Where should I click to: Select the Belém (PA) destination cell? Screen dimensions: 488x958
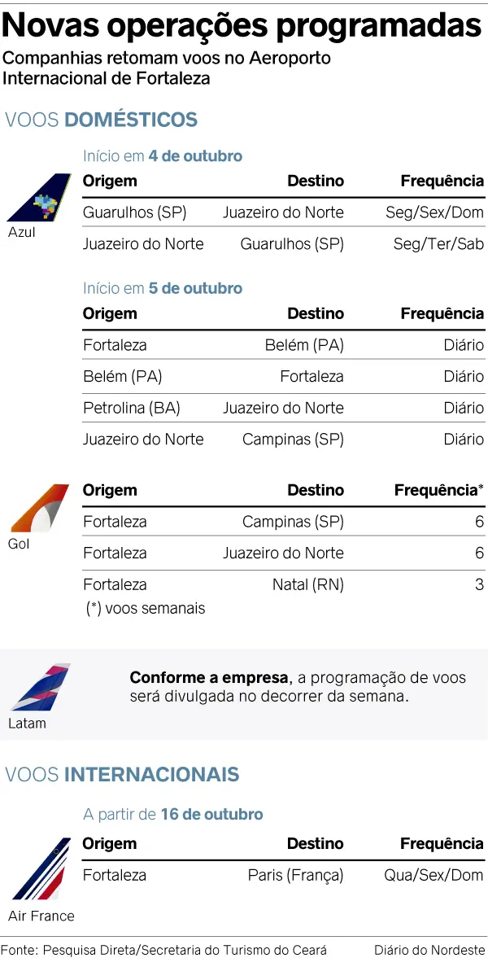click(304, 345)
